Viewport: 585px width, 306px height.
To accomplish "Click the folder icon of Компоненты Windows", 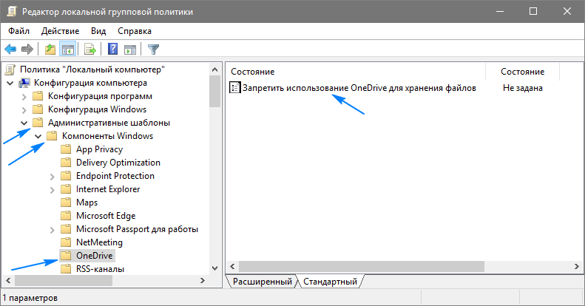I will [x=52, y=136].
